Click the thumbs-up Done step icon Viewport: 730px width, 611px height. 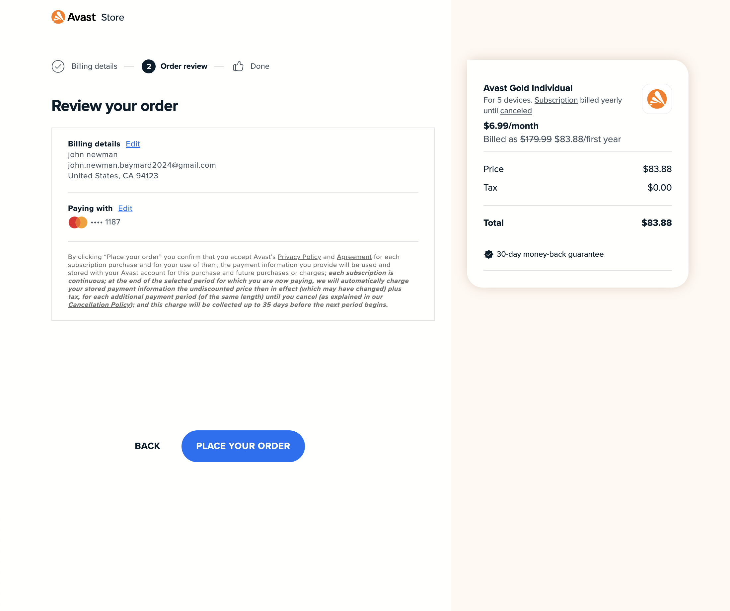[238, 66]
